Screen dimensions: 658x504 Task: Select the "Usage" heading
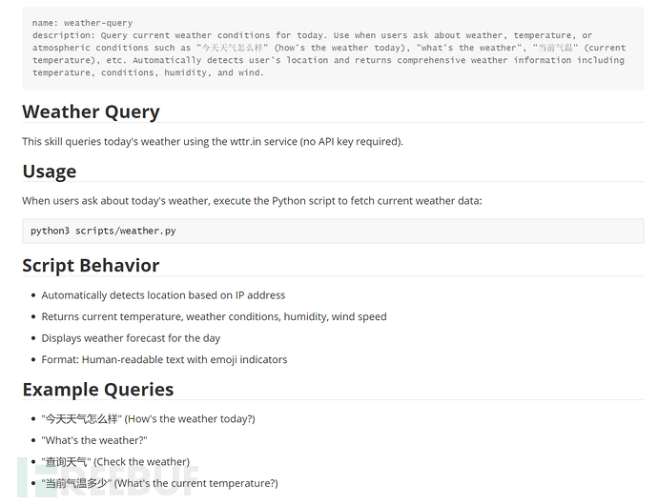pos(50,171)
